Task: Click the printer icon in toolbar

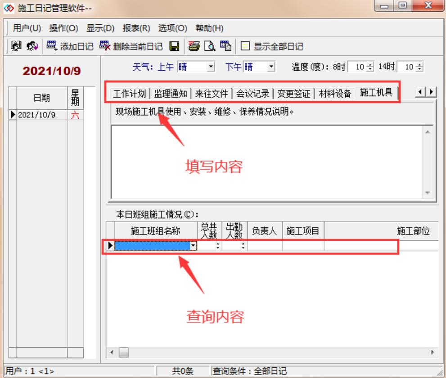Action: click(x=194, y=46)
